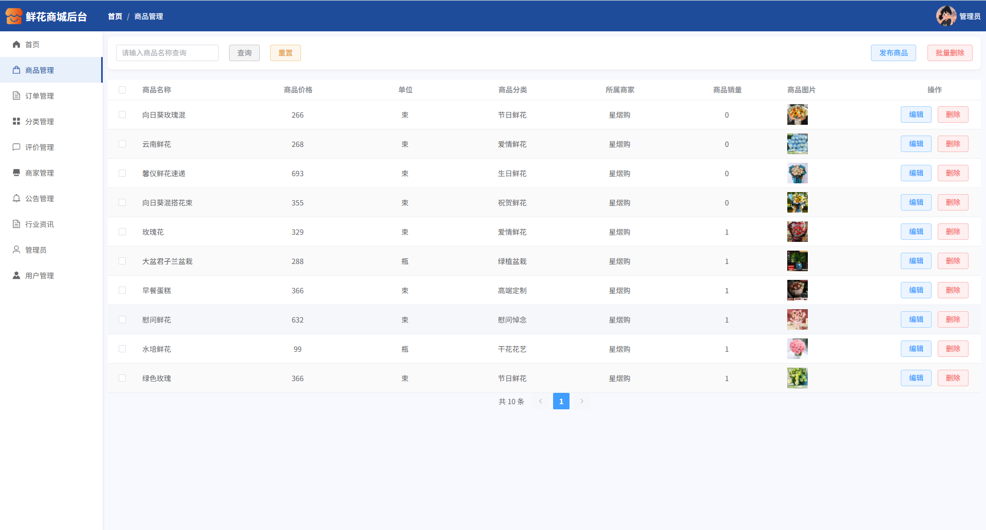The image size is (986, 530).
Task: Click the admin avatar in the header
Action: coord(946,16)
